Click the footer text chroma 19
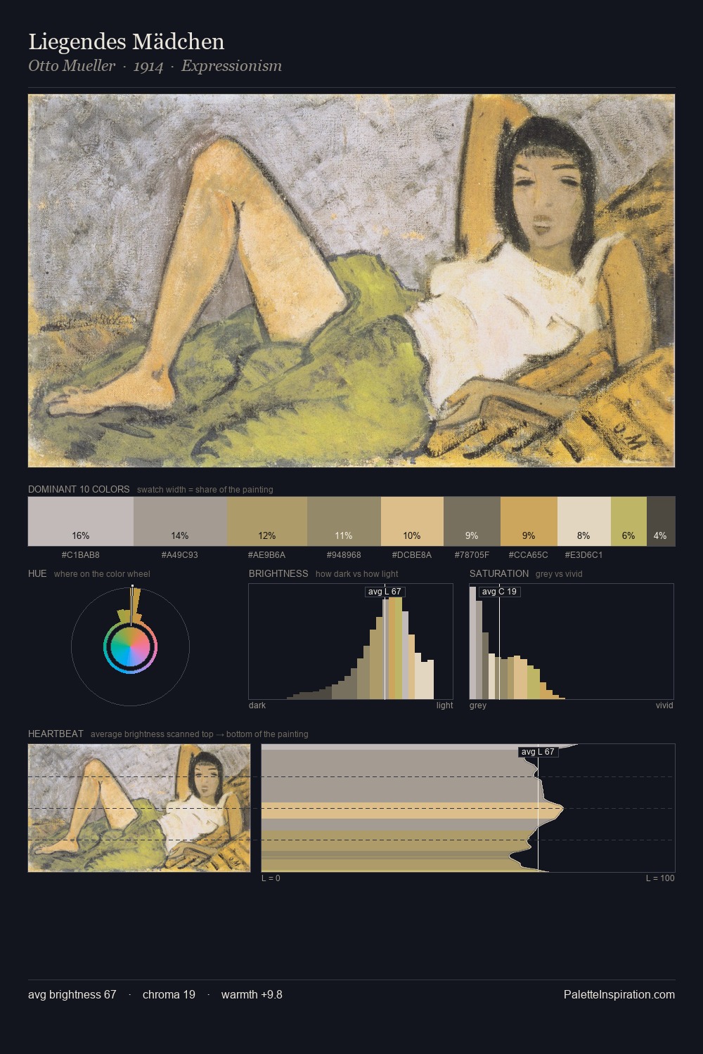The image size is (703, 1054). [x=169, y=994]
